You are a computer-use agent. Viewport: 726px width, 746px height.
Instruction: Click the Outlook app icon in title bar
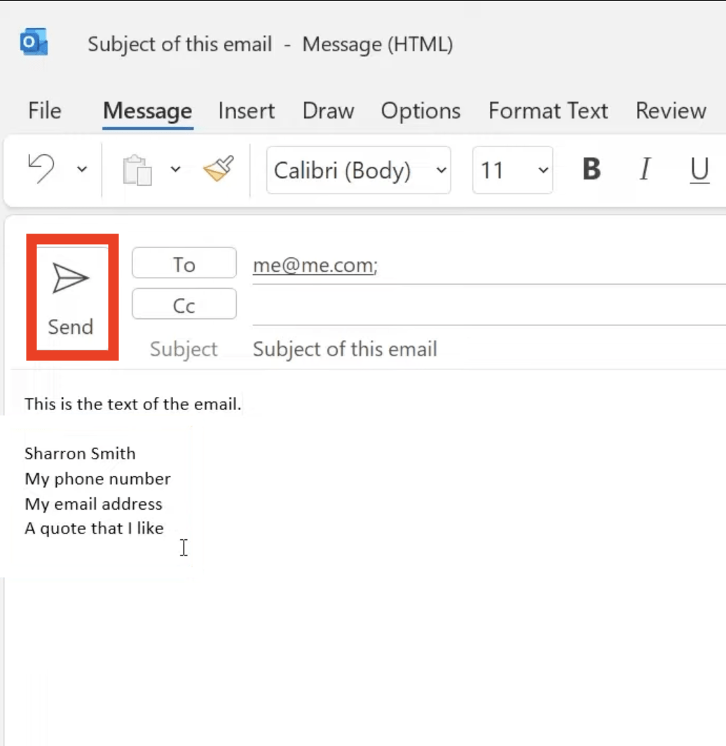(34, 42)
